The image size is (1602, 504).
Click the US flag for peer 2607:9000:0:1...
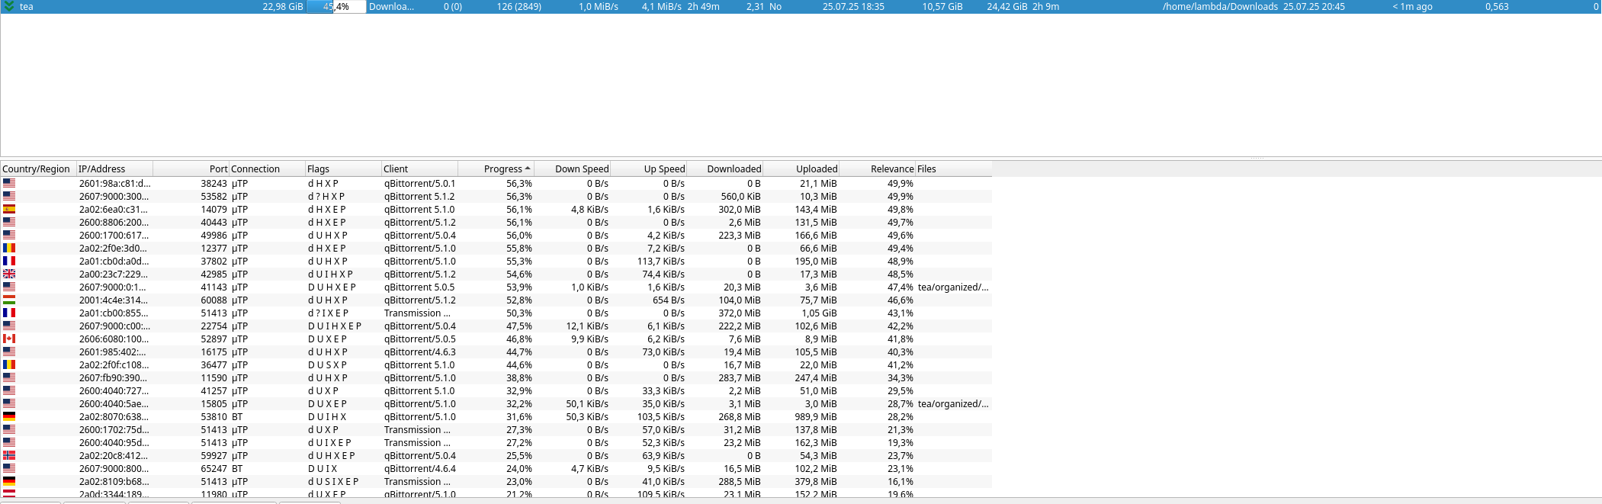point(9,287)
